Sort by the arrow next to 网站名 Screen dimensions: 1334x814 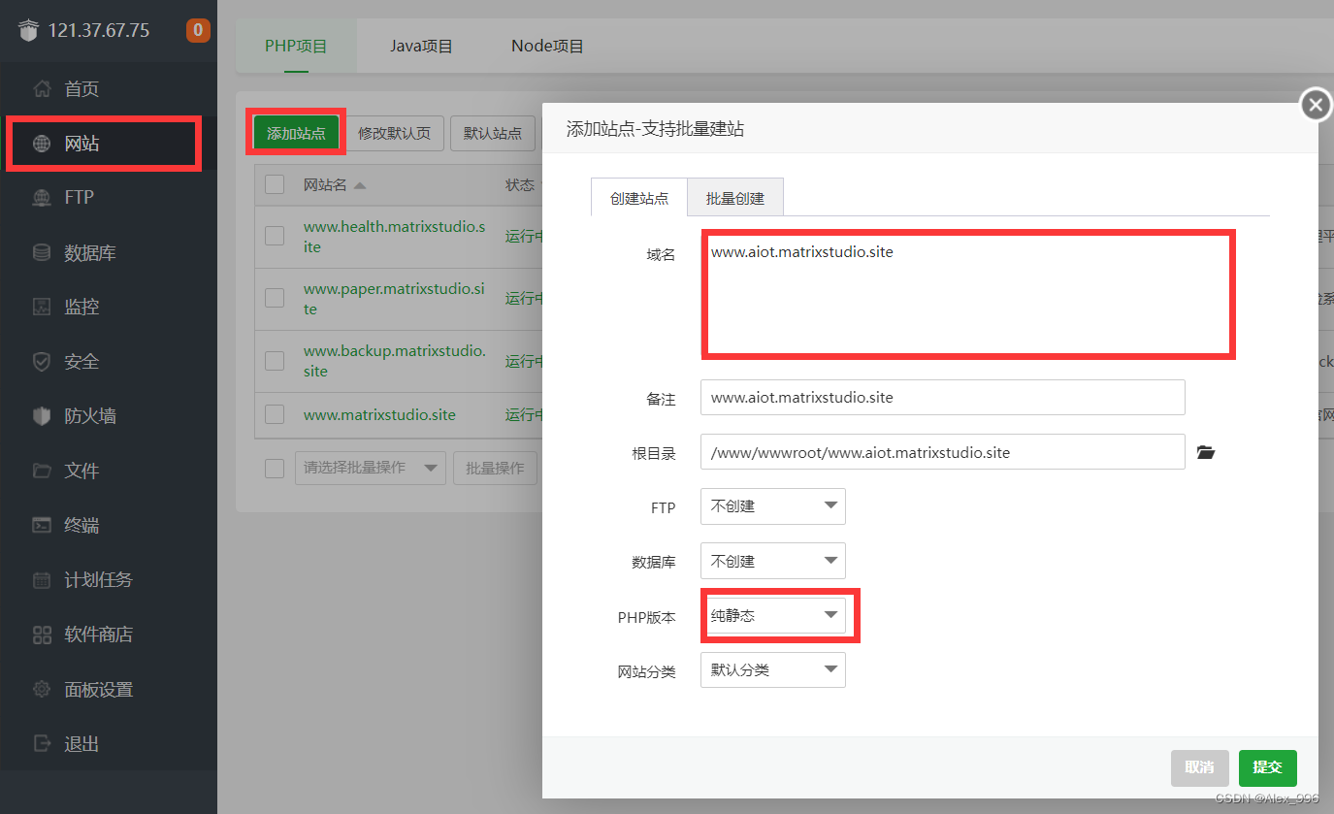(360, 185)
